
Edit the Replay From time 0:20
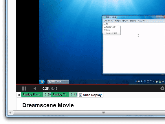click(x=47, y=95)
